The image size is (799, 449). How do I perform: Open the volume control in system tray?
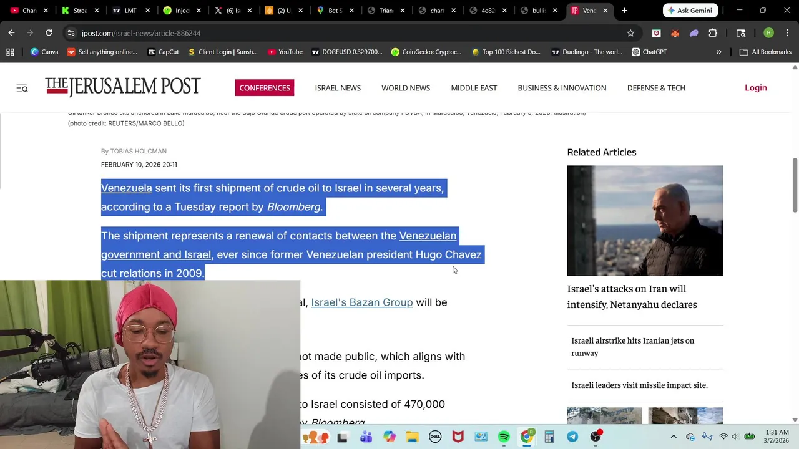[x=735, y=437]
